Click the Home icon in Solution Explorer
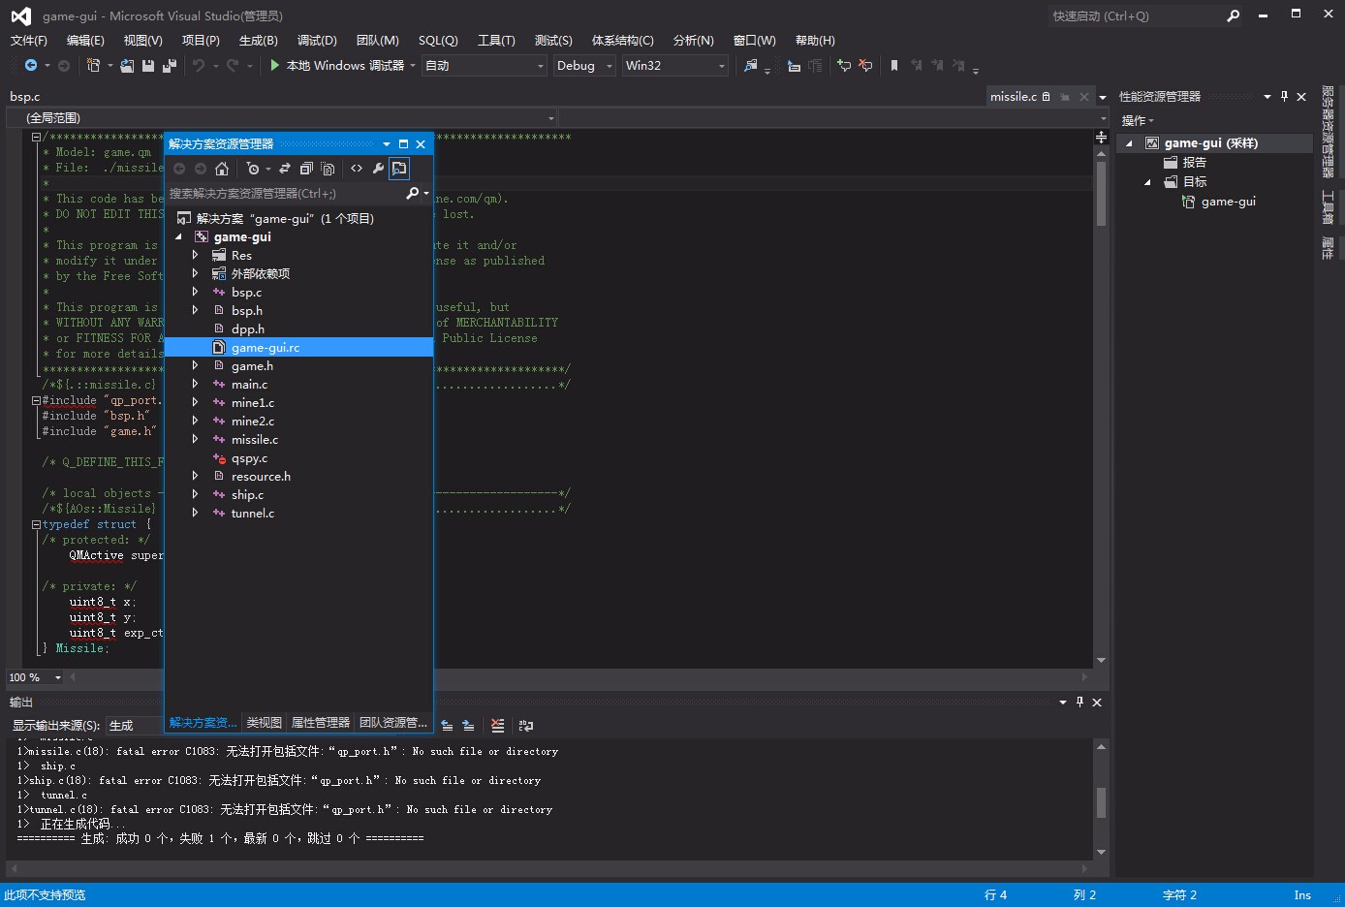1345x907 pixels. pos(222,169)
